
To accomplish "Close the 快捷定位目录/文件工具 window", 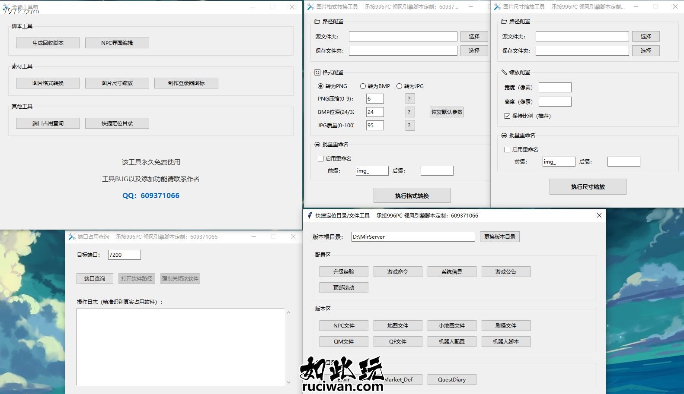I will 599,215.
